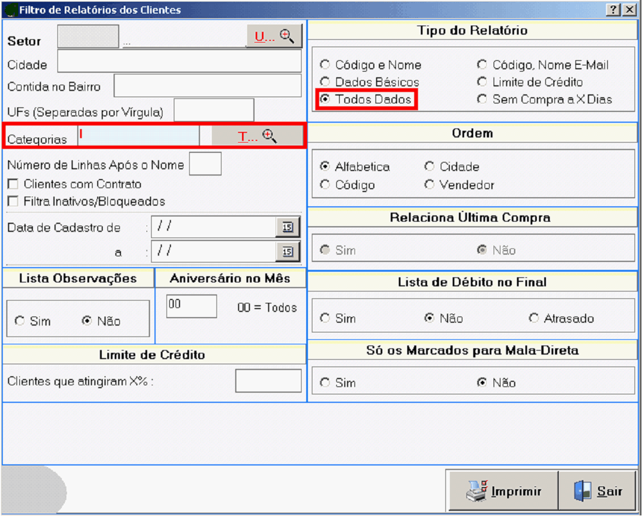Click the help question mark in title bar
Image resolution: width=643 pixels, height=516 pixels.
(613, 10)
